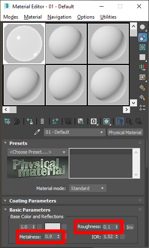
Task: Assign Material to Selection
Action: [x=30, y=121]
